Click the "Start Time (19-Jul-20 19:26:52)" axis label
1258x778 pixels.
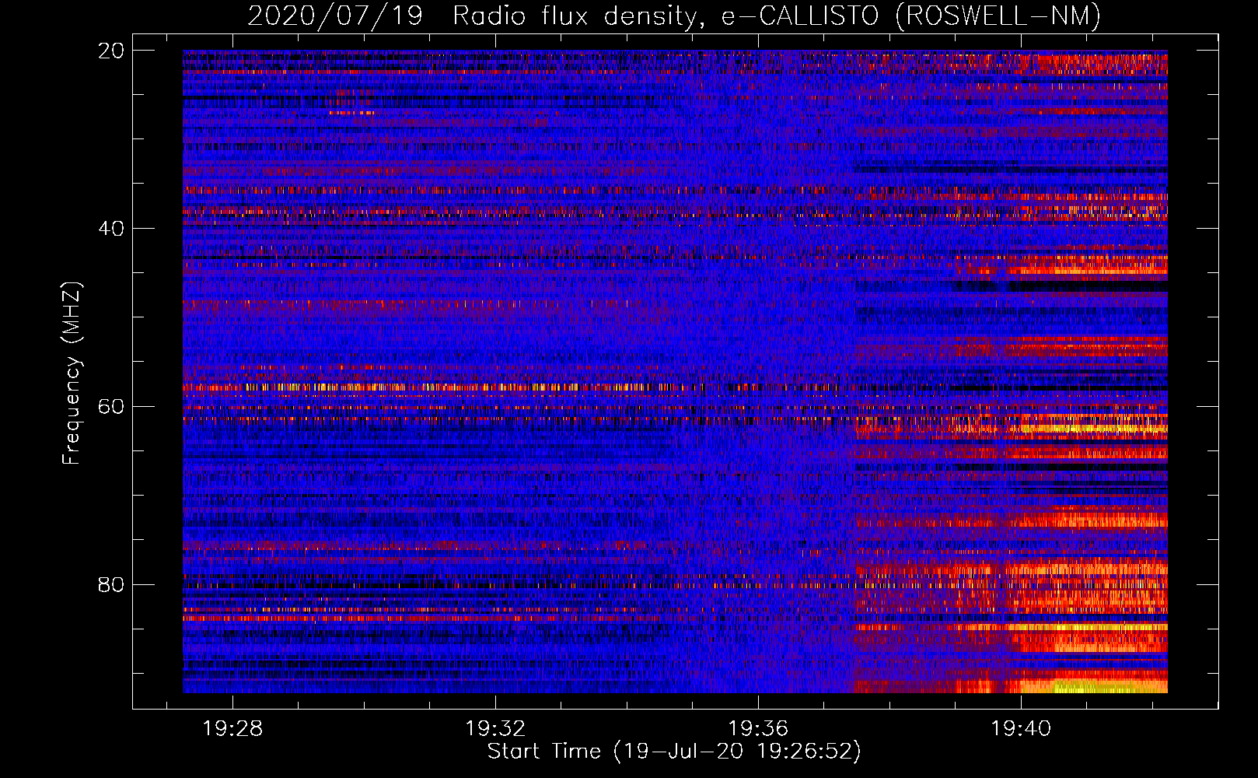(x=674, y=752)
